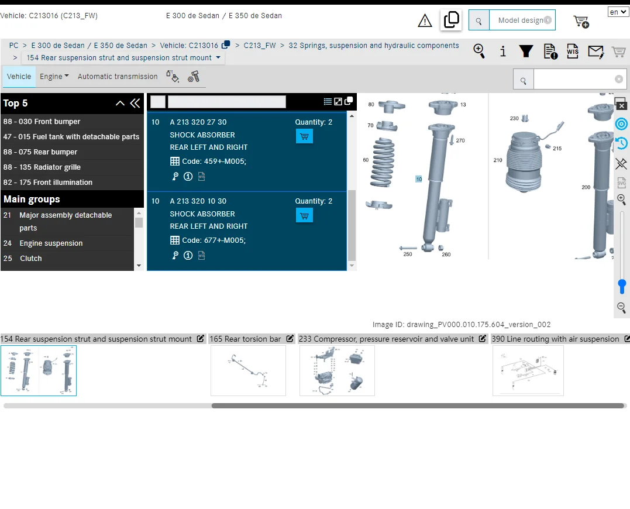Open thumbnail 165 Rear torsion bar

click(x=248, y=371)
